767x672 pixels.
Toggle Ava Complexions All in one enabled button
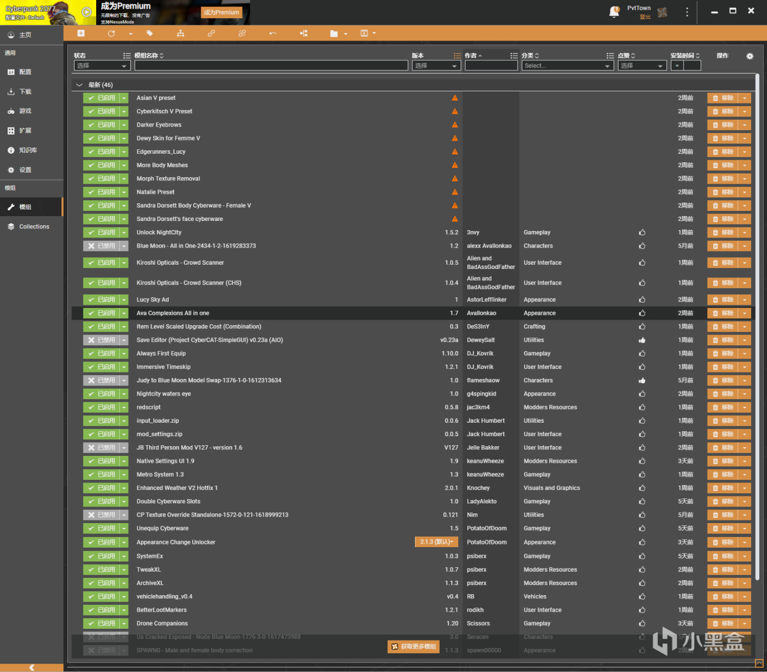pyautogui.click(x=101, y=313)
